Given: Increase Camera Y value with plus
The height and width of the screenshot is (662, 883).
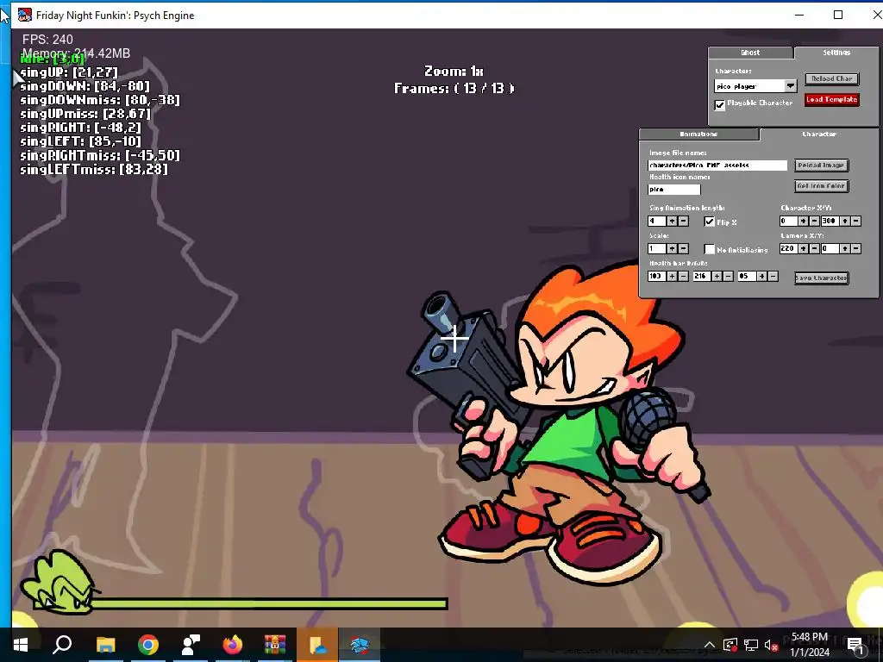Looking at the screenshot, I should (845, 248).
